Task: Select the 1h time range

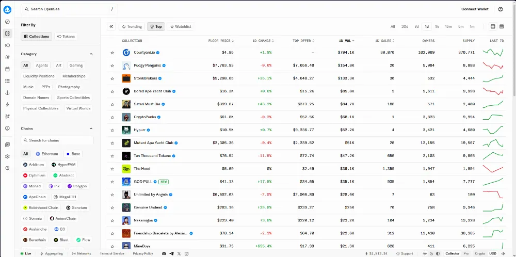Action: [x=437, y=27]
